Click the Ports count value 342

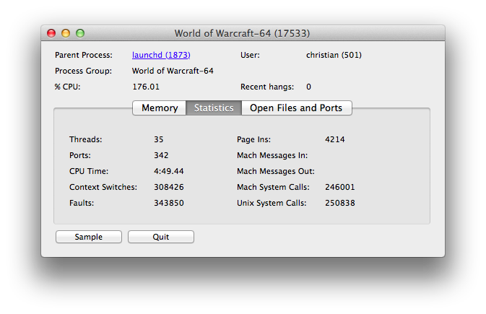coord(161,155)
